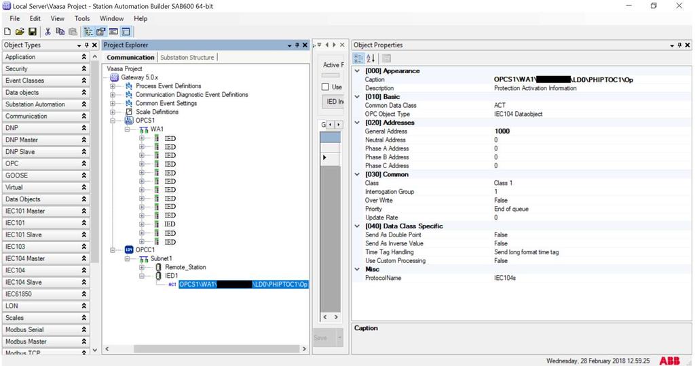Cut the selection with the scissors icon
Viewport: 695px width, 366px height.
pyautogui.click(x=48, y=31)
